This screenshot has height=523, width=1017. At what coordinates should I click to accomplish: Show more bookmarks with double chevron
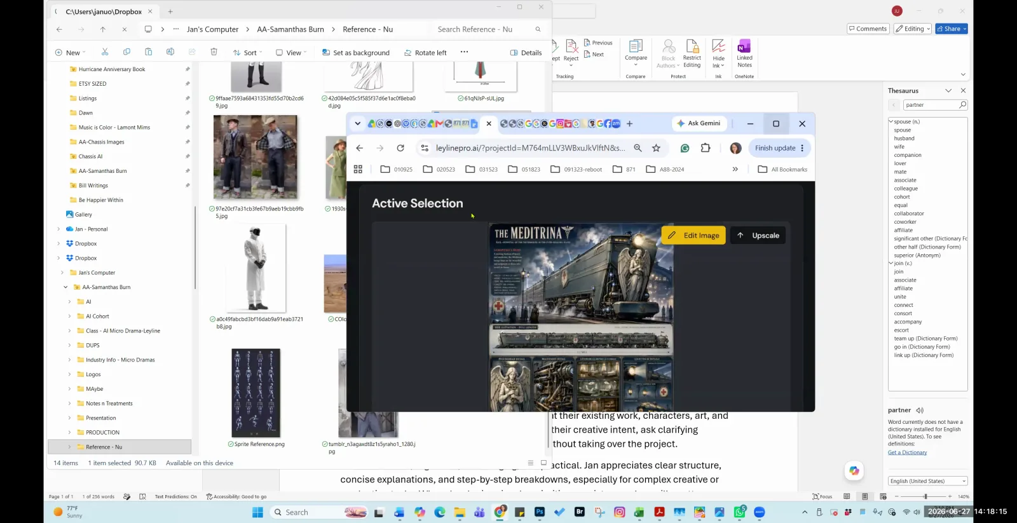click(x=735, y=169)
